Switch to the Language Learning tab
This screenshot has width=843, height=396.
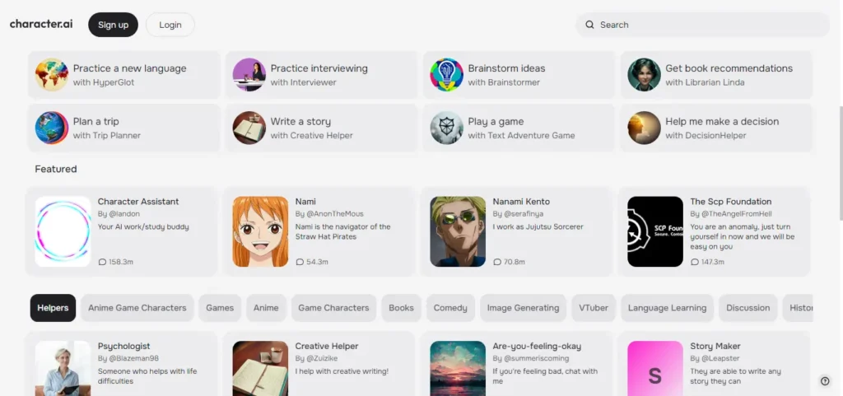667,308
